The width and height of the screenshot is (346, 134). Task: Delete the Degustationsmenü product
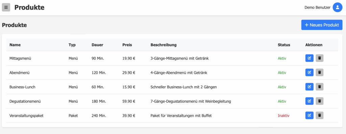click(x=320, y=101)
